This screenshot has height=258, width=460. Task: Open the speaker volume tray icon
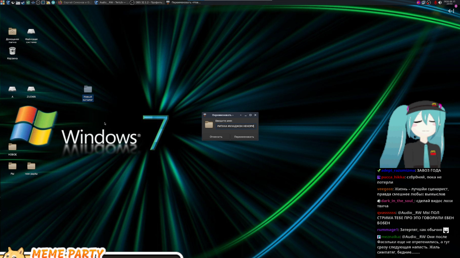pyautogui.click(x=440, y=2)
